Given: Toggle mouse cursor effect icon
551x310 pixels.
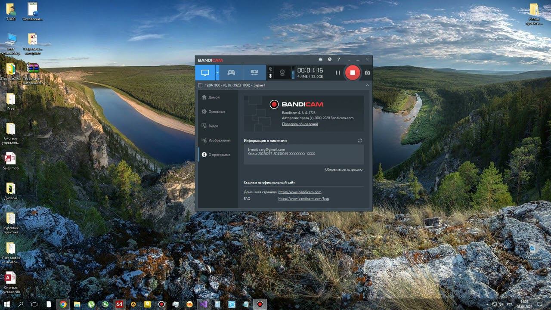Looking at the screenshot, I should pyautogui.click(x=270, y=69).
